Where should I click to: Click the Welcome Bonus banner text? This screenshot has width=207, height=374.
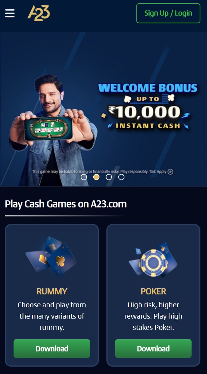[148, 88]
